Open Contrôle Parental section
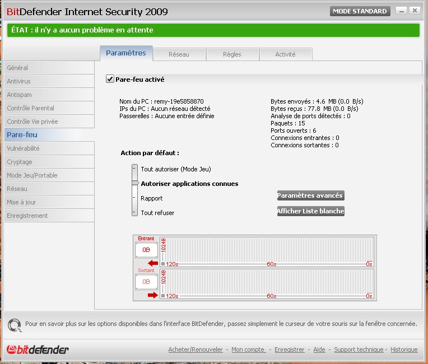 (49, 108)
